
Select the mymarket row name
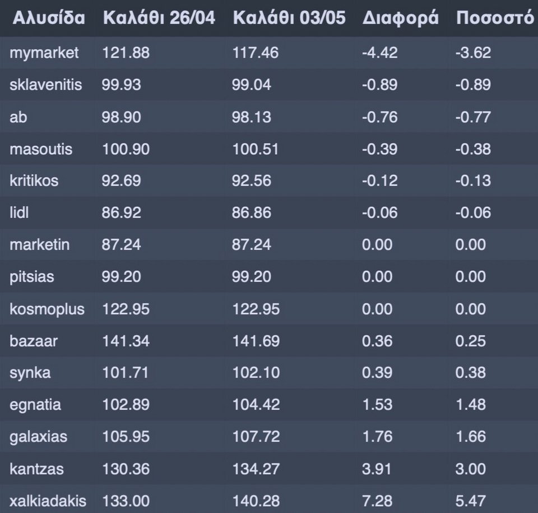44,53
